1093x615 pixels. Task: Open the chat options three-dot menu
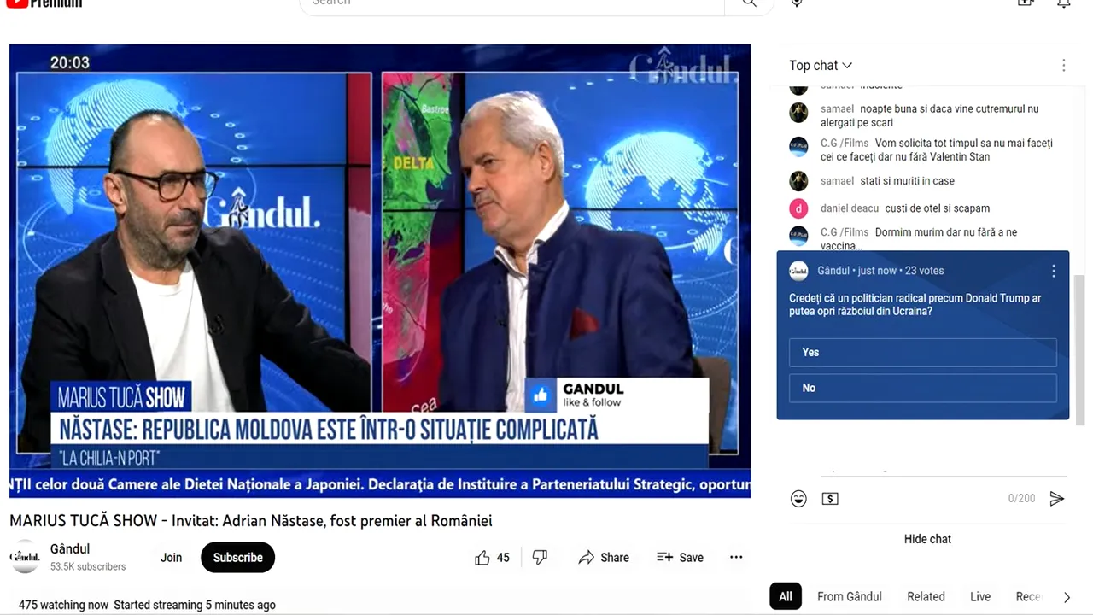point(1064,66)
